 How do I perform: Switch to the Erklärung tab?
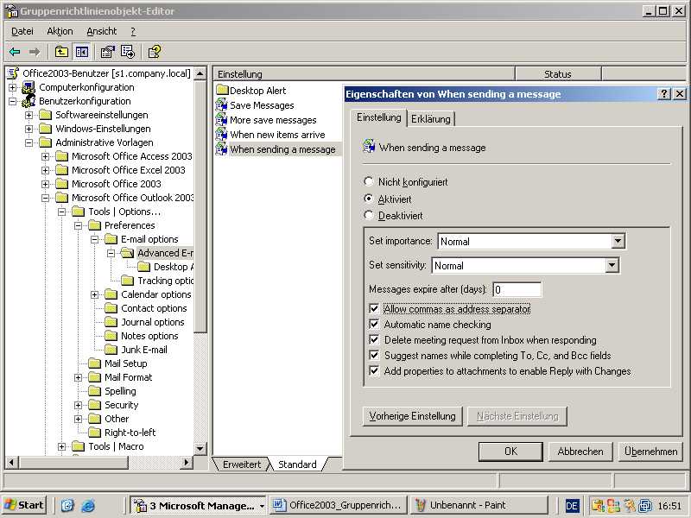coord(430,119)
